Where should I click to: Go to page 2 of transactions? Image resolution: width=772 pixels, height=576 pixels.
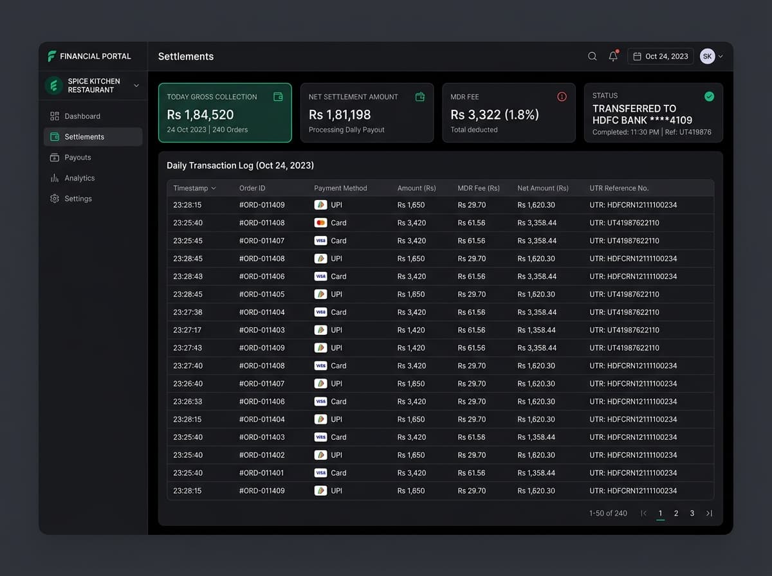[x=676, y=513]
